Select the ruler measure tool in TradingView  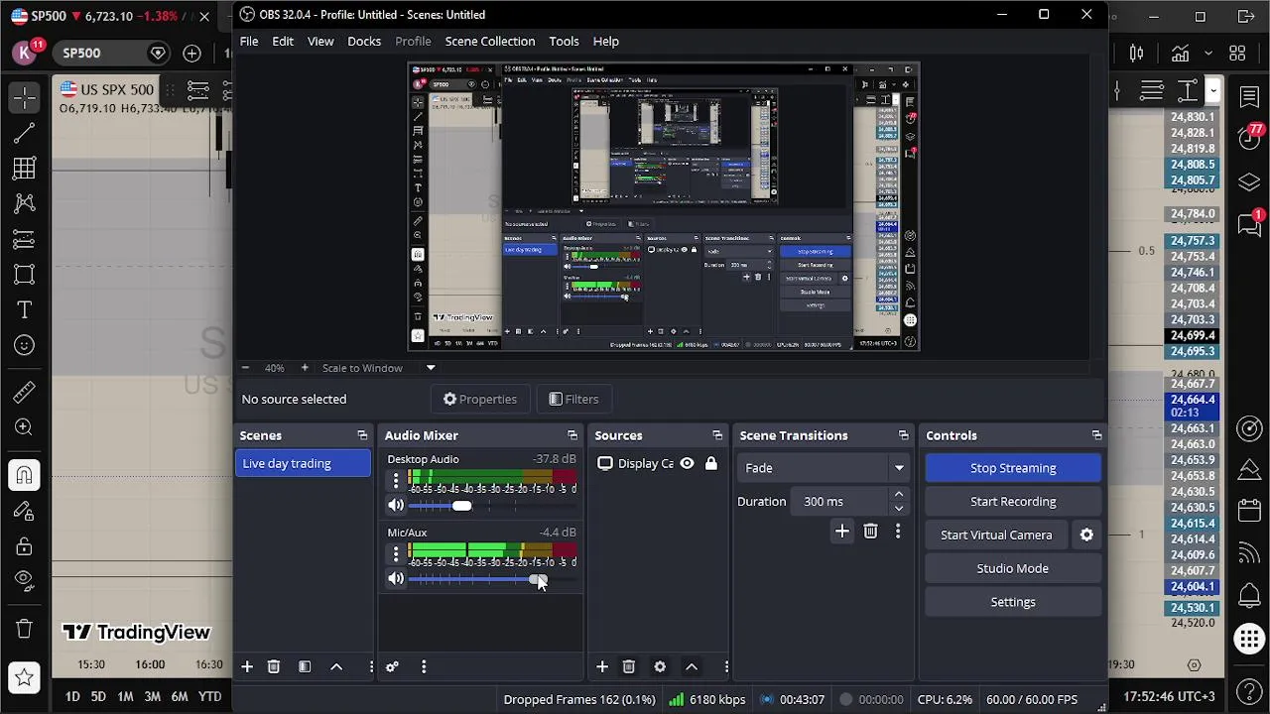coord(25,393)
